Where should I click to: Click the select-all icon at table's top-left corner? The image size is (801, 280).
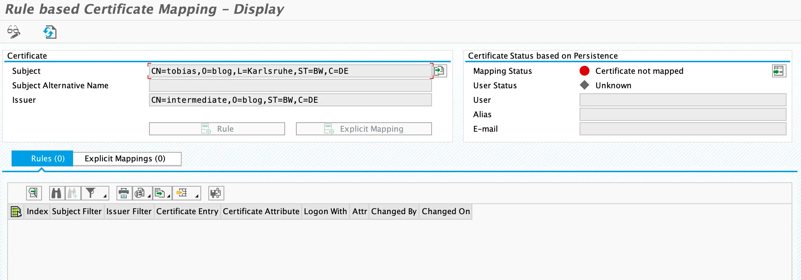[x=16, y=212]
